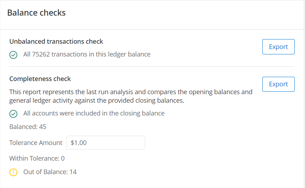Click the Unbalanced transactions check title
This screenshot has width=305, height=188.
[56, 42]
